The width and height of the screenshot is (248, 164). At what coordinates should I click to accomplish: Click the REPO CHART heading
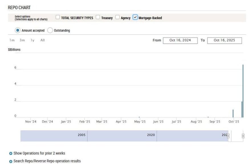19,7
